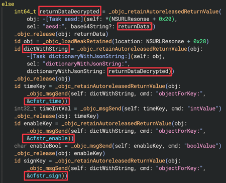The height and width of the screenshot is (183, 226).
Task: Click the timeIntVal variable name
Action: coord(55,109)
